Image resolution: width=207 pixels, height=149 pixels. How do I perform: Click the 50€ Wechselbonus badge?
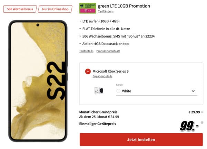20,9
